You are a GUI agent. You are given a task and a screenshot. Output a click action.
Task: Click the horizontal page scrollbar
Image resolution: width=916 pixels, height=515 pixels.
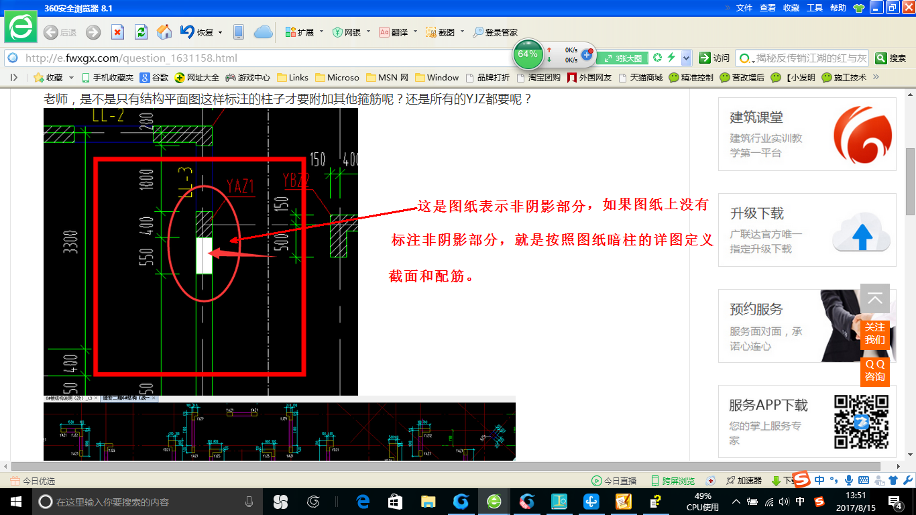[x=446, y=466]
